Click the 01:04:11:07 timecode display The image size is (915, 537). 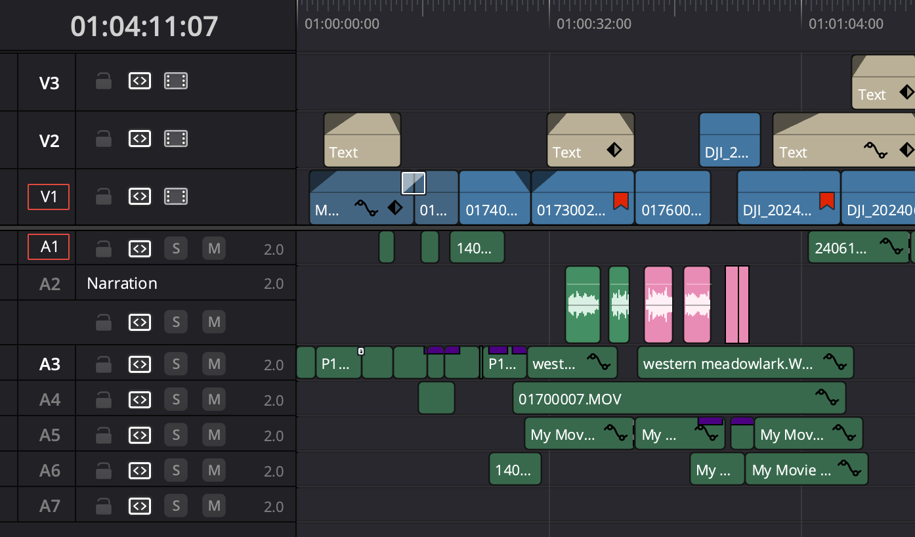pyautogui.click(x=144, y=26)
